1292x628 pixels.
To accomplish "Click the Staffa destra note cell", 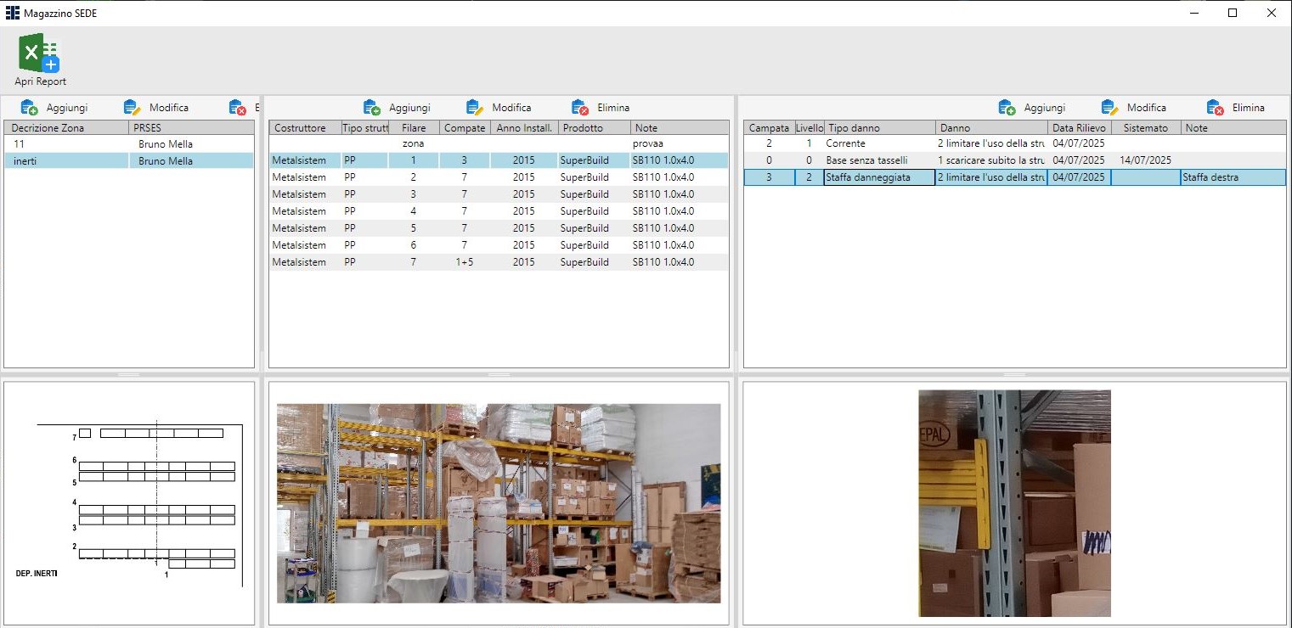I will [x=1232, y=177].
